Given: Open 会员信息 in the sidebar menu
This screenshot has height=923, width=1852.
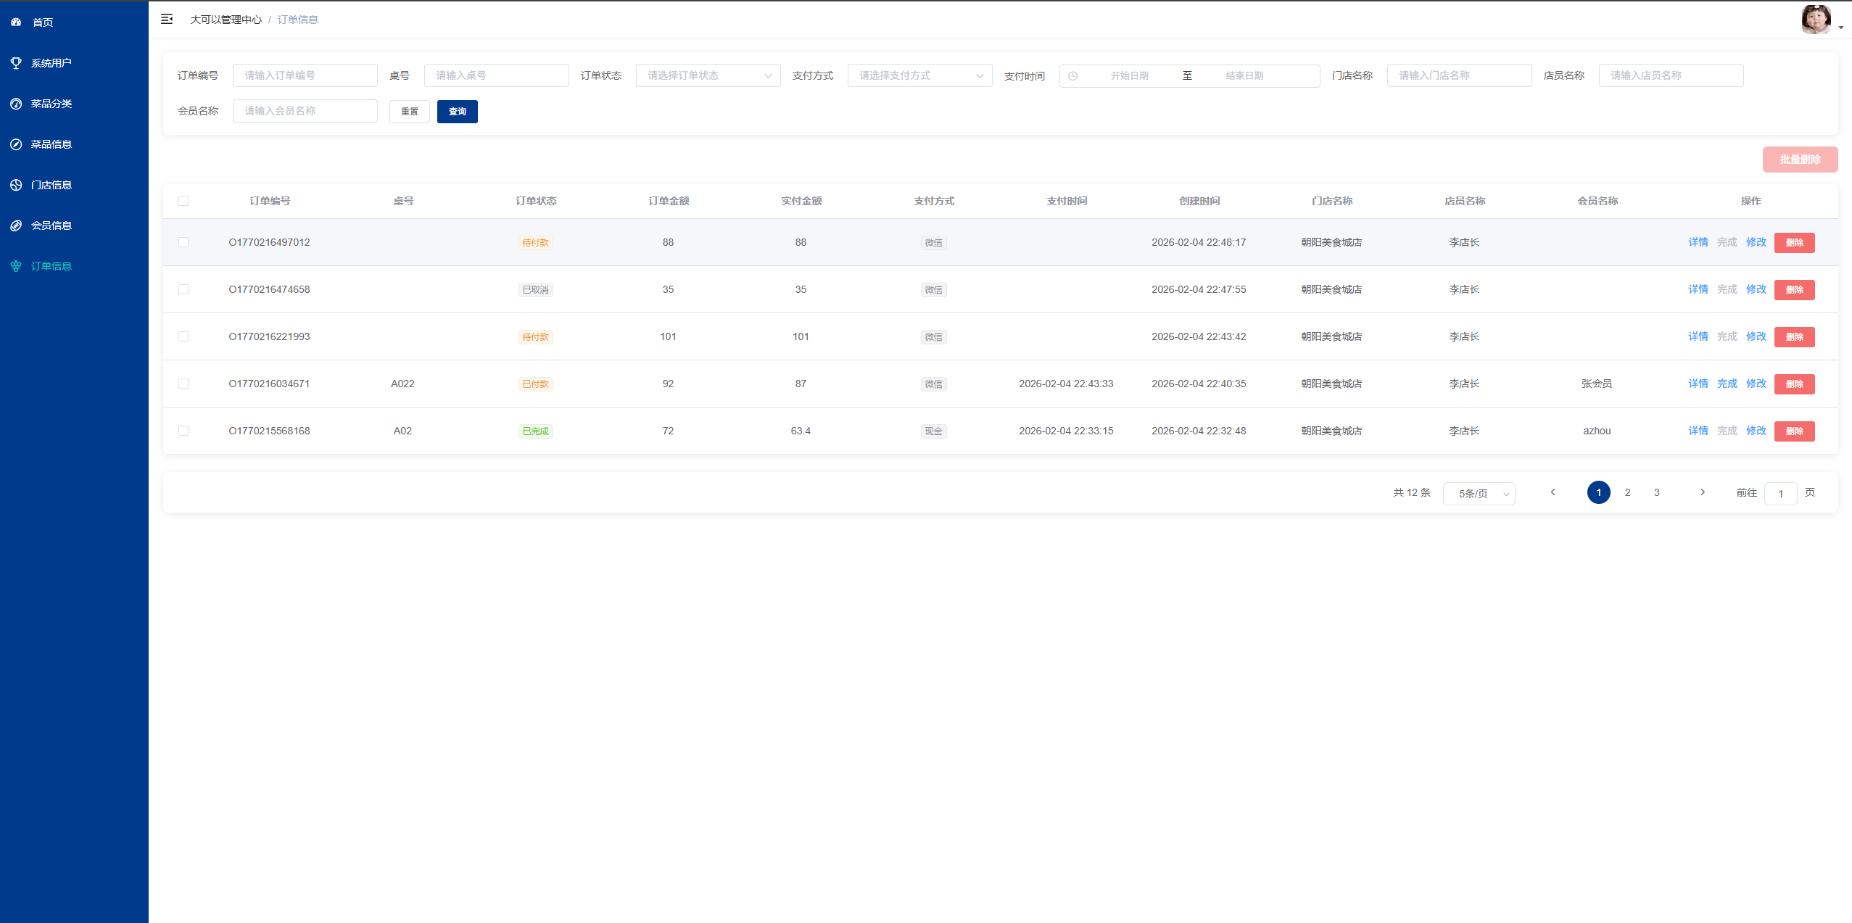Looking at the screenshot, I should [51, 225].
